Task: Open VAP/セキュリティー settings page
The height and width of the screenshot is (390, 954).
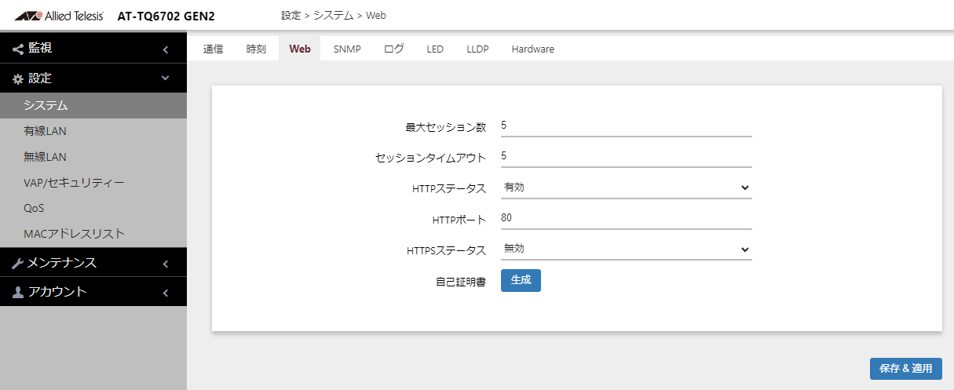Action: click(74, 183)
